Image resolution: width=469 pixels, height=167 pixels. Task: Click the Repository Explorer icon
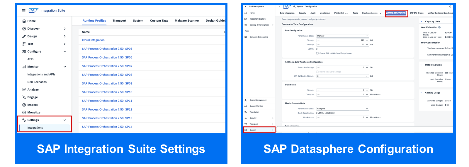pos(246,19)
